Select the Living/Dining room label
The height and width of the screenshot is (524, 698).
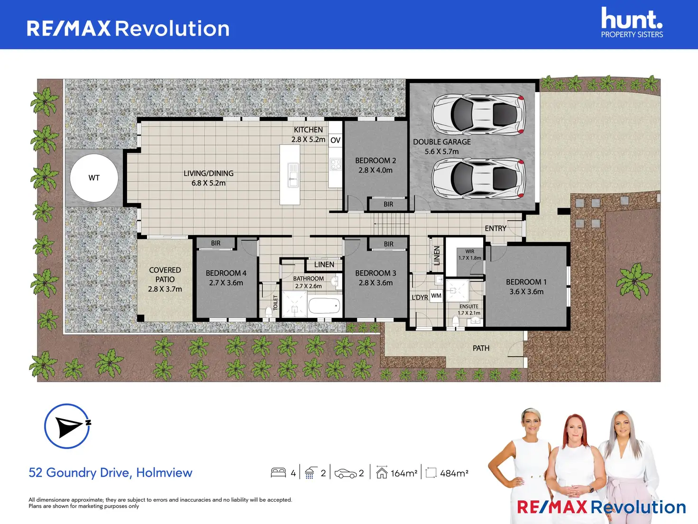coord(209,178)
